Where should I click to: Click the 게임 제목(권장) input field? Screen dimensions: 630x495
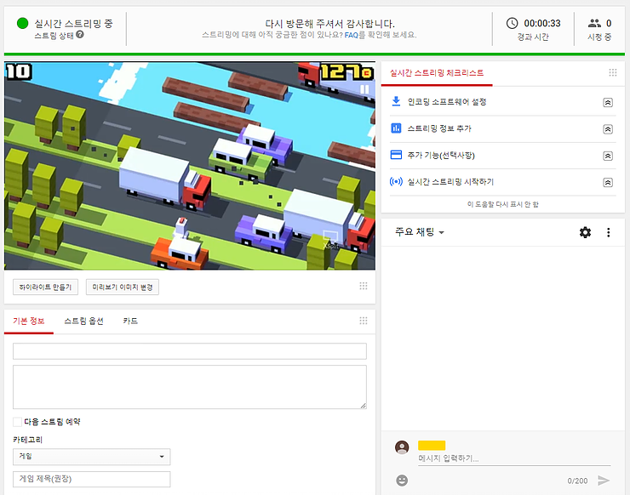(x=92, y=479)
